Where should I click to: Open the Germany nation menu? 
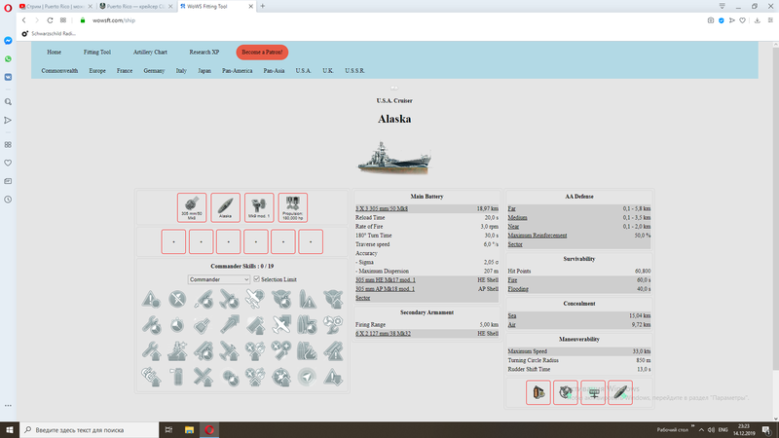click(x=154, y=71)
